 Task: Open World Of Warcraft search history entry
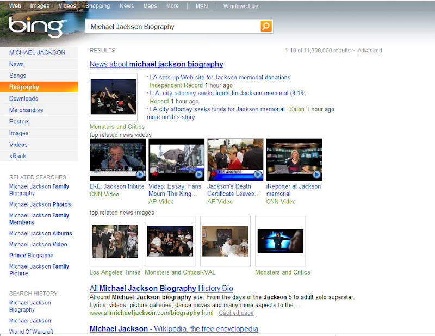click(31, 332)
